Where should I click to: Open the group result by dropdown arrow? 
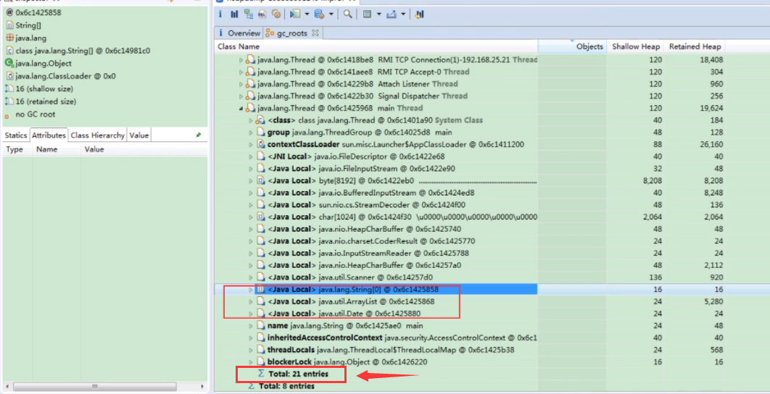[x=379, y=14]
